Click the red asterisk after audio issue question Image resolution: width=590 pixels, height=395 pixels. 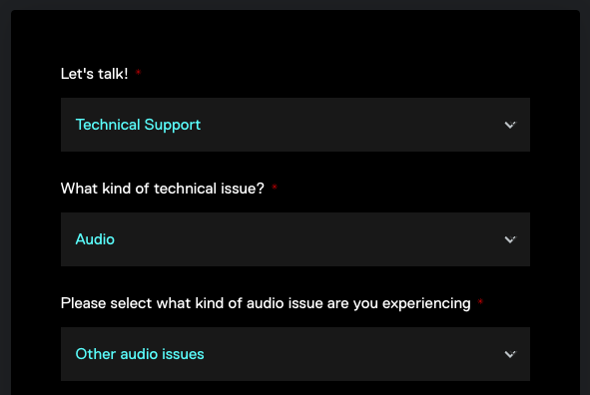(480, 301)
